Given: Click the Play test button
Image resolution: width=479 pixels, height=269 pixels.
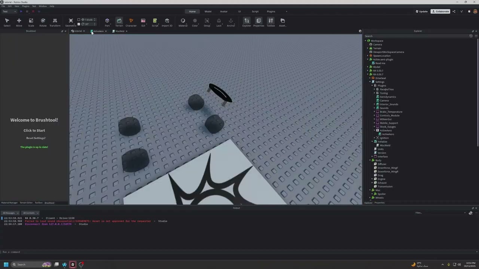Looking at the screenshot, I should (x=21, y=12).
